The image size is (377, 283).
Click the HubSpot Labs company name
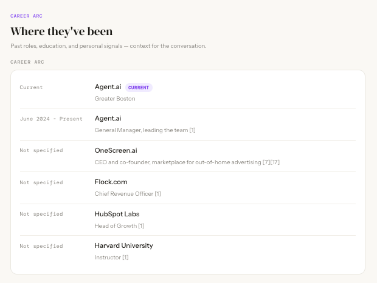coord(117,214)
